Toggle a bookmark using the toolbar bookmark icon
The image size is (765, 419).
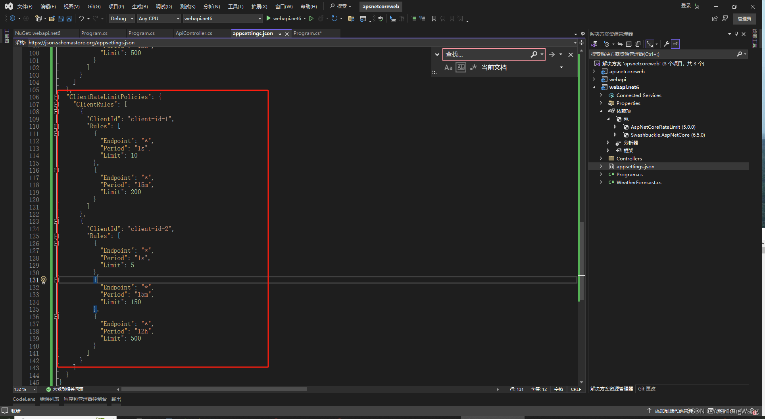pos(434,18)
